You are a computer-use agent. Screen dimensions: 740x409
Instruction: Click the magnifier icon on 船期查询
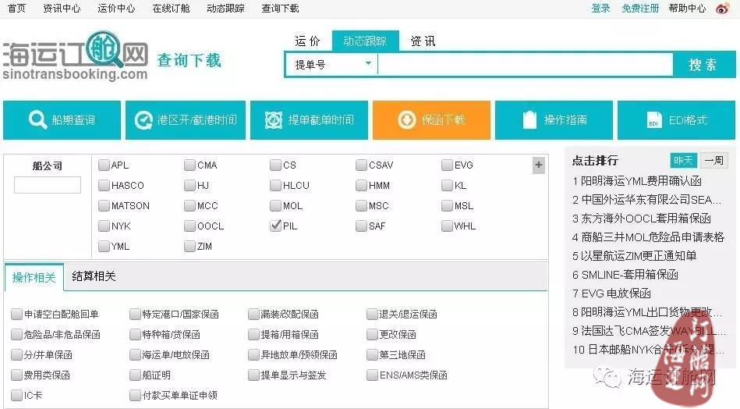tap(37, 120)
